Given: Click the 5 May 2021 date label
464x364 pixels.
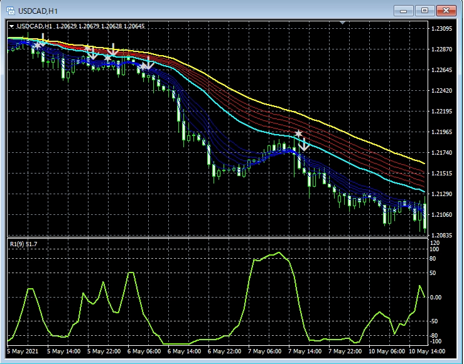Looking at the screenshot, I should pyautogui.click(x=23, y=352).
